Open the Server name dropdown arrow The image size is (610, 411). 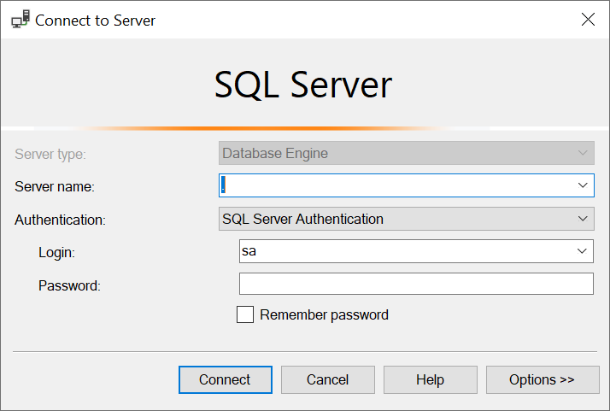click(583, 185)
